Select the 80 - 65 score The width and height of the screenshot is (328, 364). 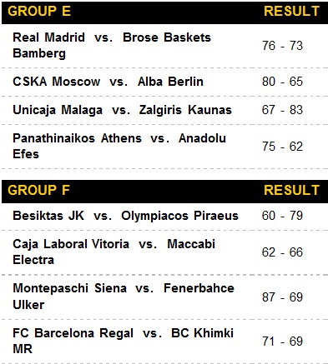point(282,82)
